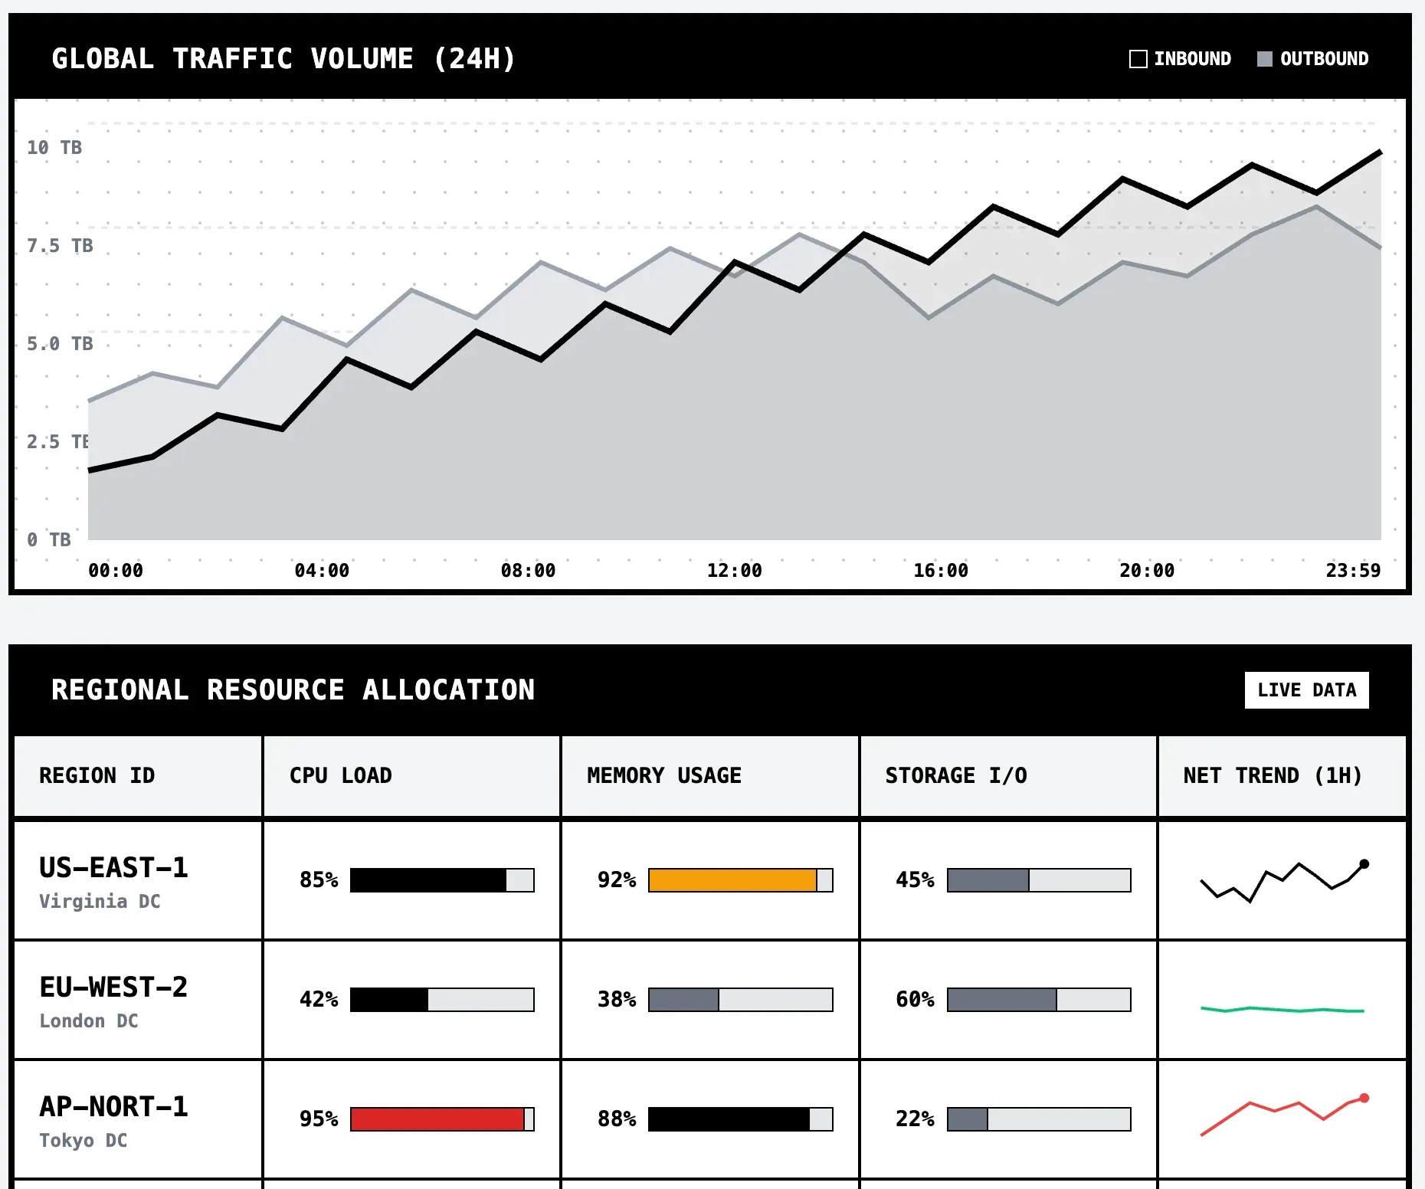Image resolution: width=1425 pixels, height=1189 pixels.
Task: Click the London DC subtitle
Action: click(x=89, y=1020)
